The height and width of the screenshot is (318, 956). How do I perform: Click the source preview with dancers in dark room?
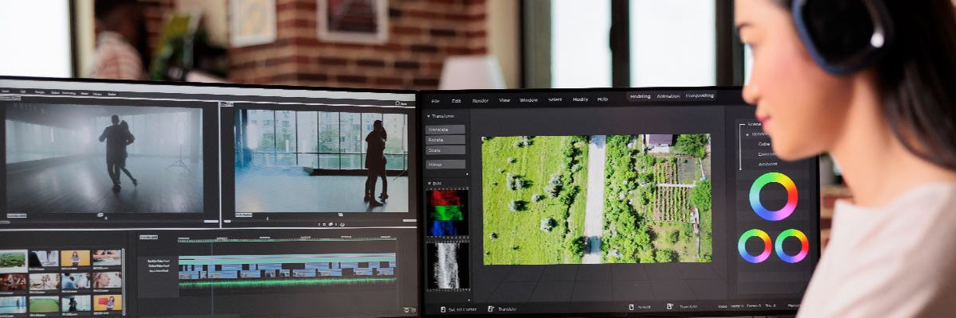[x=104, y=159]
